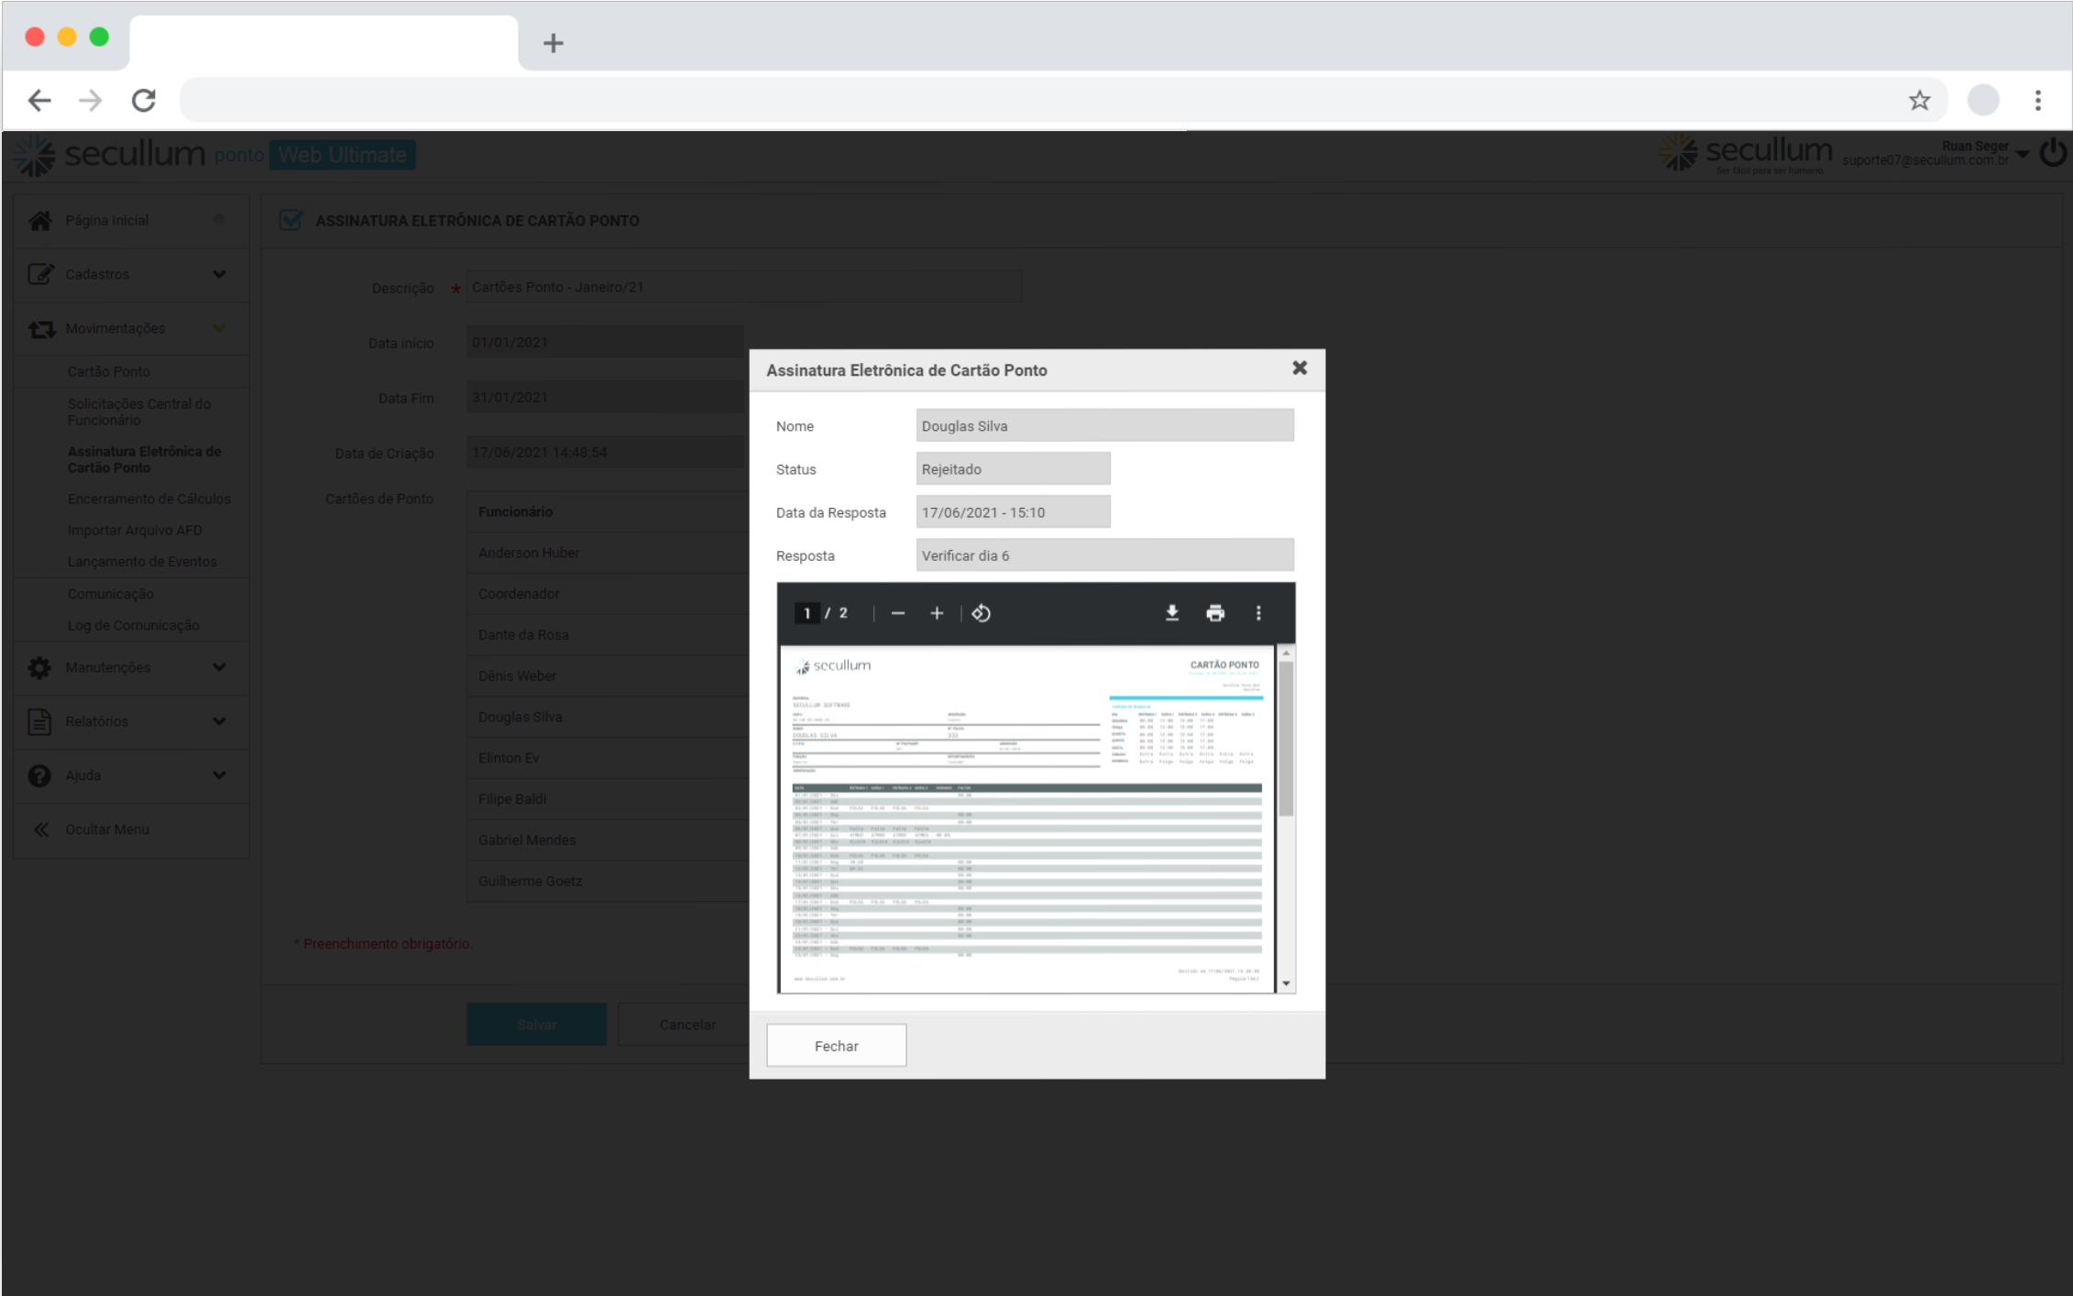Reload the browser page
Image resolution: width=2073 pixels, height=1296 pixels.
point(144,100)
